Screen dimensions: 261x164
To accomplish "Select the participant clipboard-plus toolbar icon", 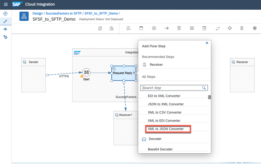I will point(129,28).
